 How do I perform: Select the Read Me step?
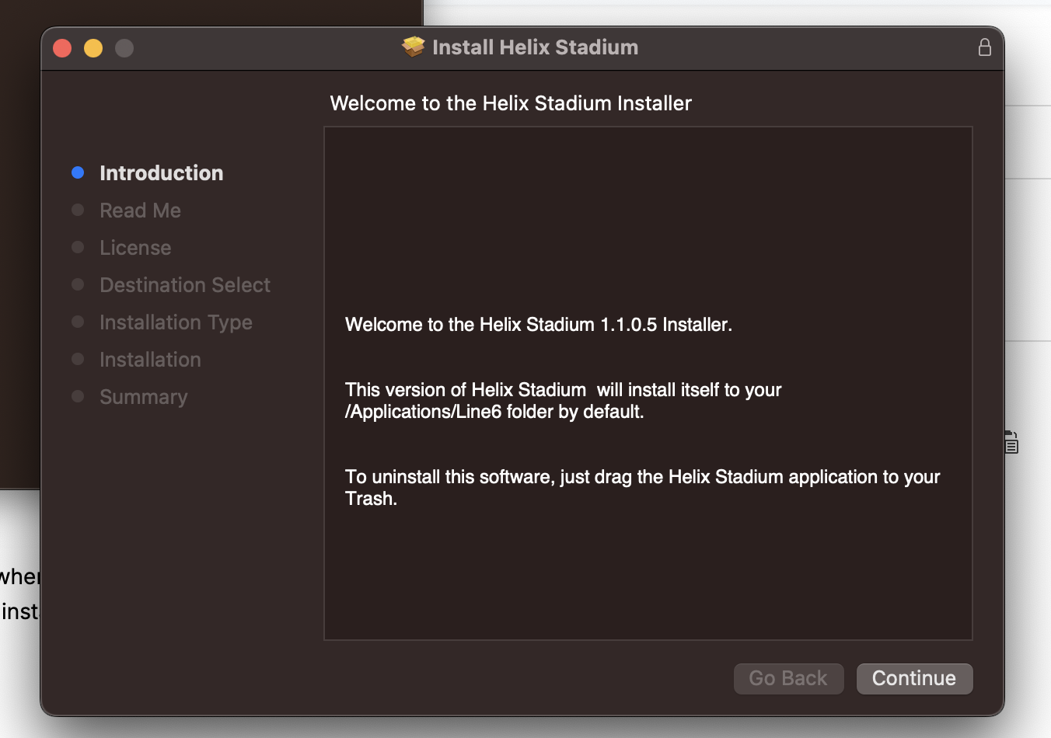pos(140,211)
